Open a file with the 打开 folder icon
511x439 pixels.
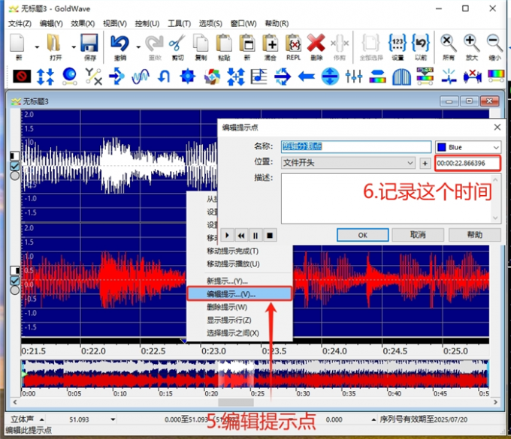pyautogui.click(x=54, y=47)
